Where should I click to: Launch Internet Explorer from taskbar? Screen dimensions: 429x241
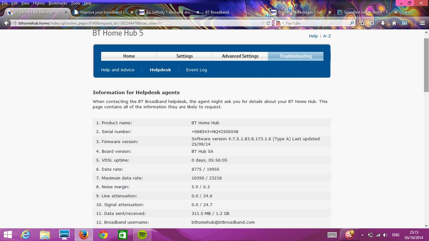(x=25, y=235)
